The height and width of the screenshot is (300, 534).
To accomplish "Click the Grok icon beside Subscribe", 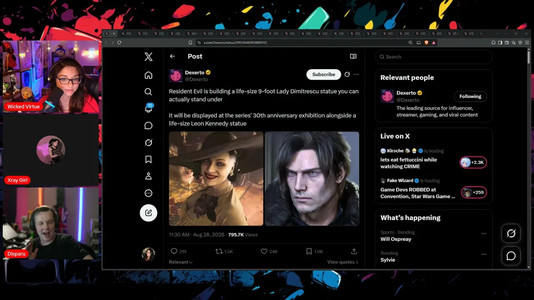I will (347, 75).
